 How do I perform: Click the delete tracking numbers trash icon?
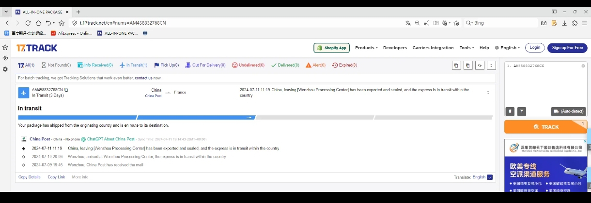(x=510, y=111)
